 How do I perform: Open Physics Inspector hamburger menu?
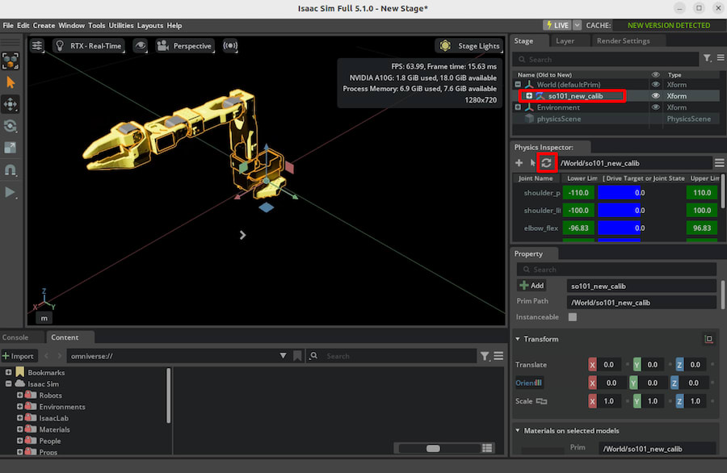[x=719, y=162]
